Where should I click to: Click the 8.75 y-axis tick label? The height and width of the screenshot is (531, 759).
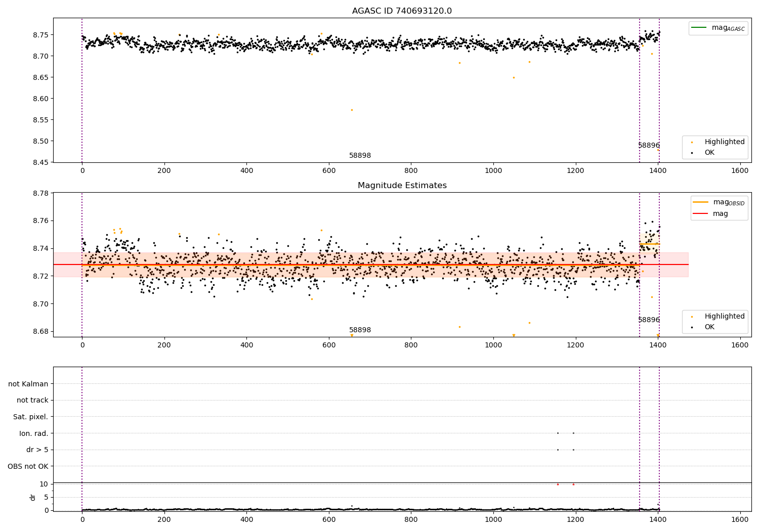click(x=40, y=35)
